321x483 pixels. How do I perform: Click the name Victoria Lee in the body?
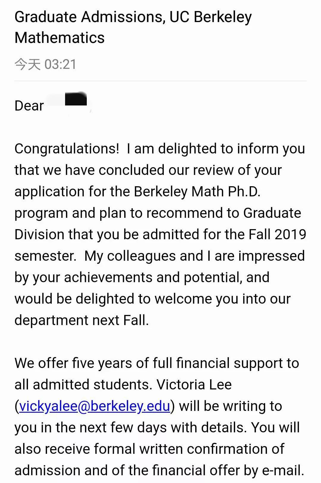(x=194, y=385)
